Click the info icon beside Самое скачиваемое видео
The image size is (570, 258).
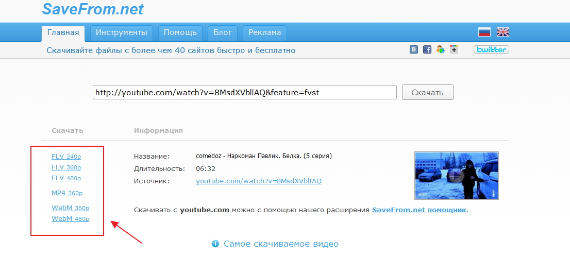(x=215, y=244)
